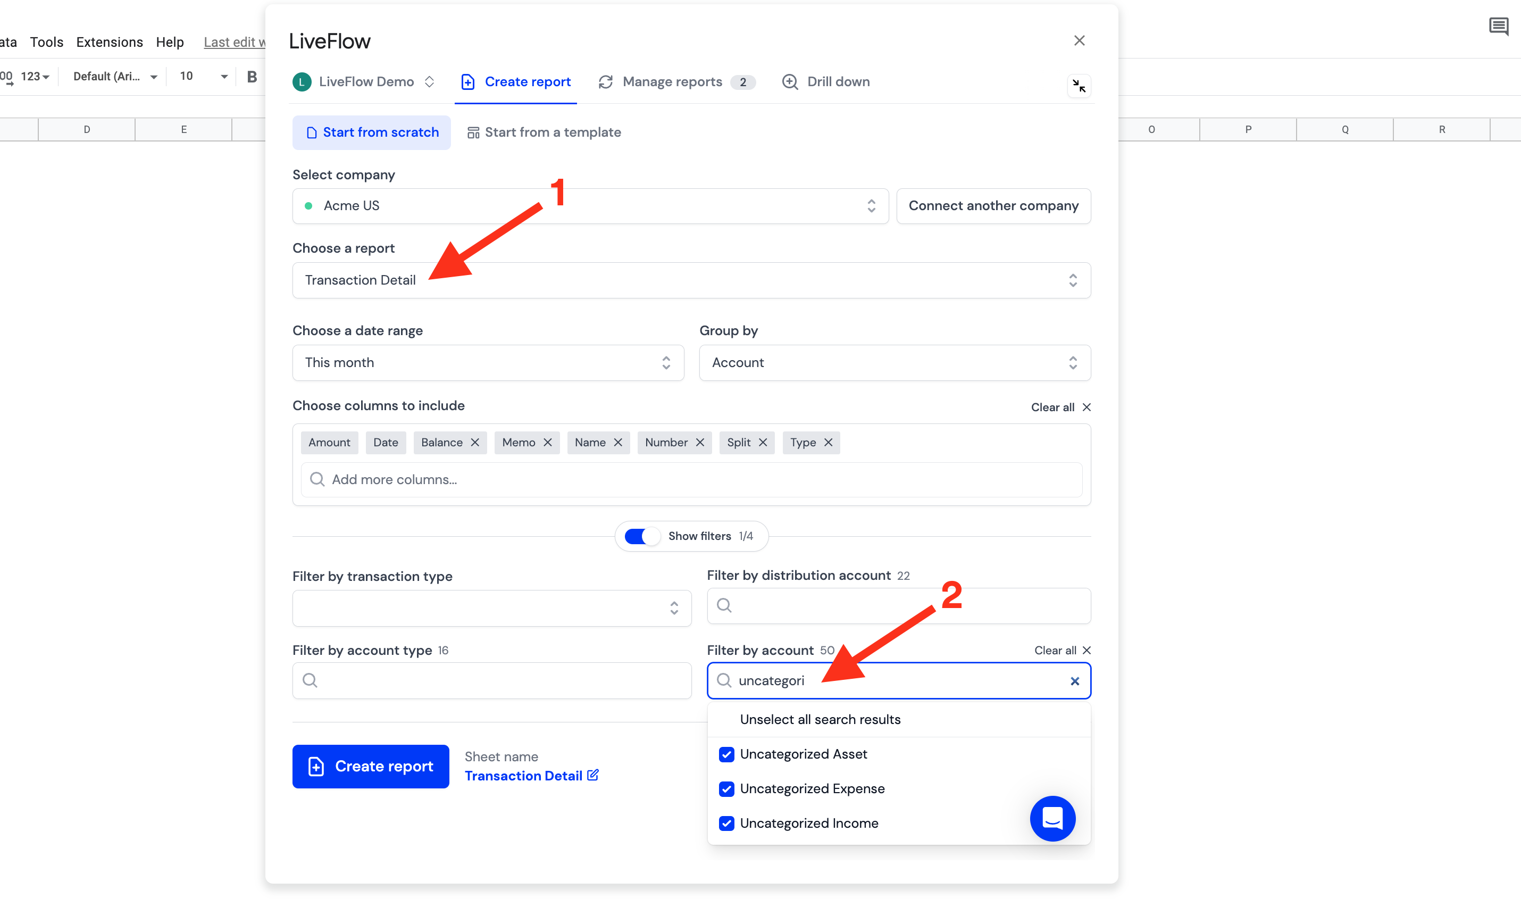The image size is (1521, 915).
Task: Click the Date column chip
Action: point(386,443)
